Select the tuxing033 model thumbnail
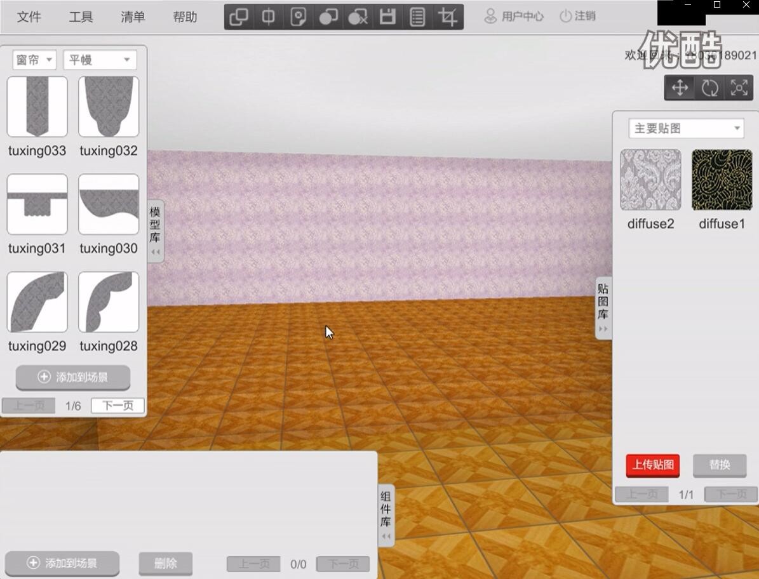The width and height of the screenshot is (759, 579). point(37,107)
